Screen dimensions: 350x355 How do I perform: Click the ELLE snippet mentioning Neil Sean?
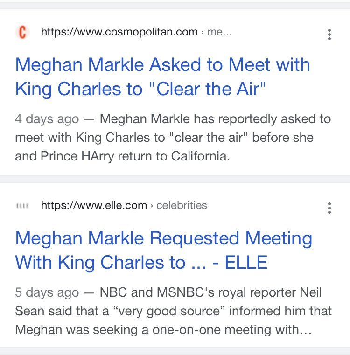[173, 311]
